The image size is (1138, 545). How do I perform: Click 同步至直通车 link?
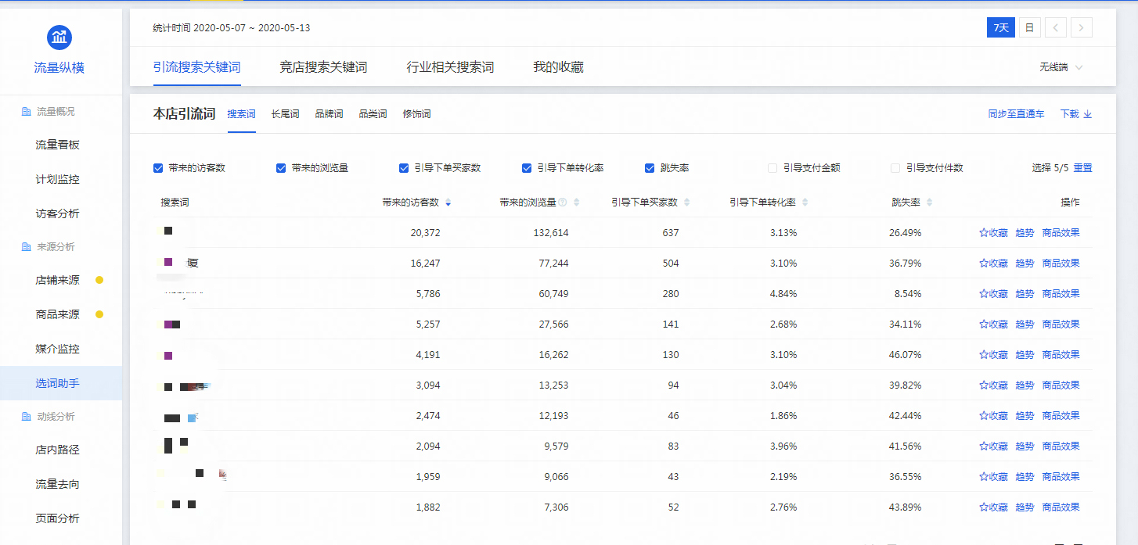(1016, 114)
